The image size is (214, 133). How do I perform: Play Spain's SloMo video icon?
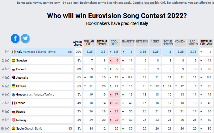click(x=70, y=128)
